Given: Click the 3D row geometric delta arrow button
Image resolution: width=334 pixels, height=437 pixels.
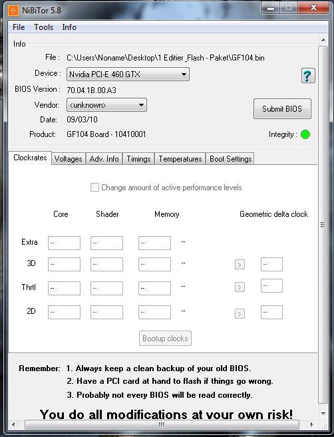Looking at the screenshot, I should click(240, 264).
